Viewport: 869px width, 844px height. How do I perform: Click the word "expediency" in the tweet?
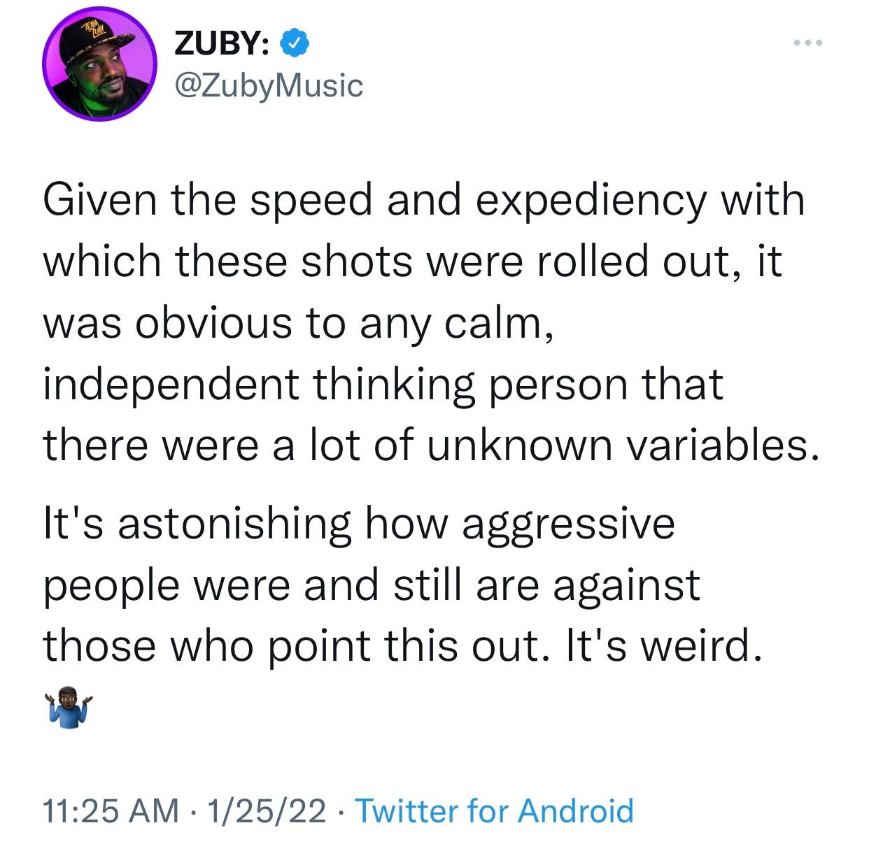point(592,200)
